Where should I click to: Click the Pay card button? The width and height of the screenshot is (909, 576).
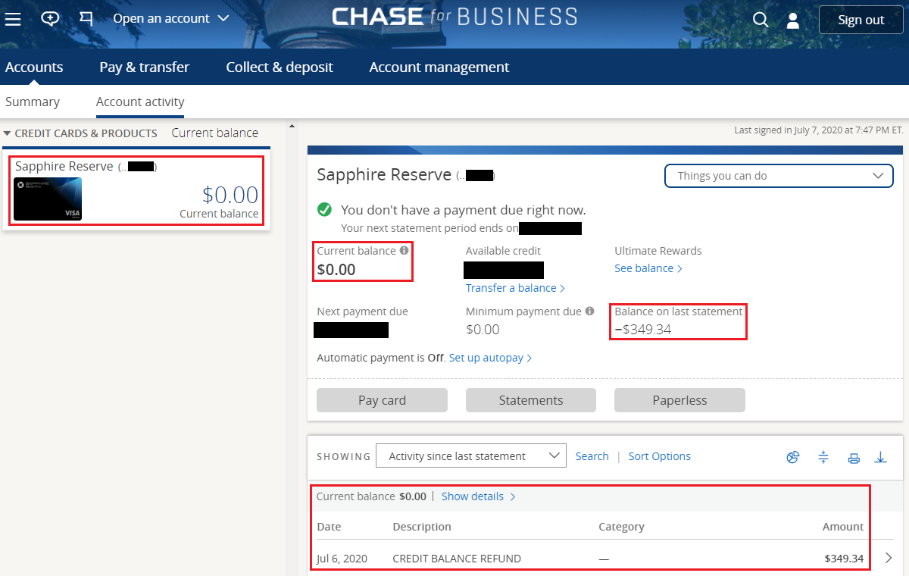(382, 399)
